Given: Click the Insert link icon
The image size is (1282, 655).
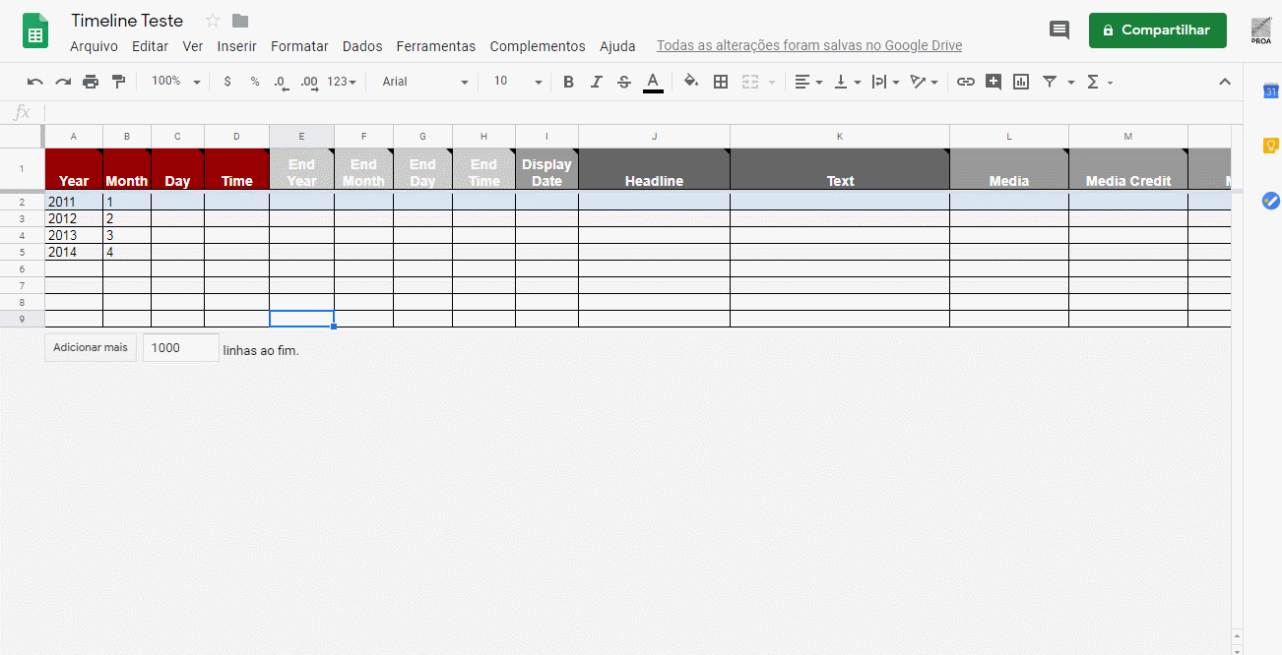Looking at the screenshot, I should 966,82.
